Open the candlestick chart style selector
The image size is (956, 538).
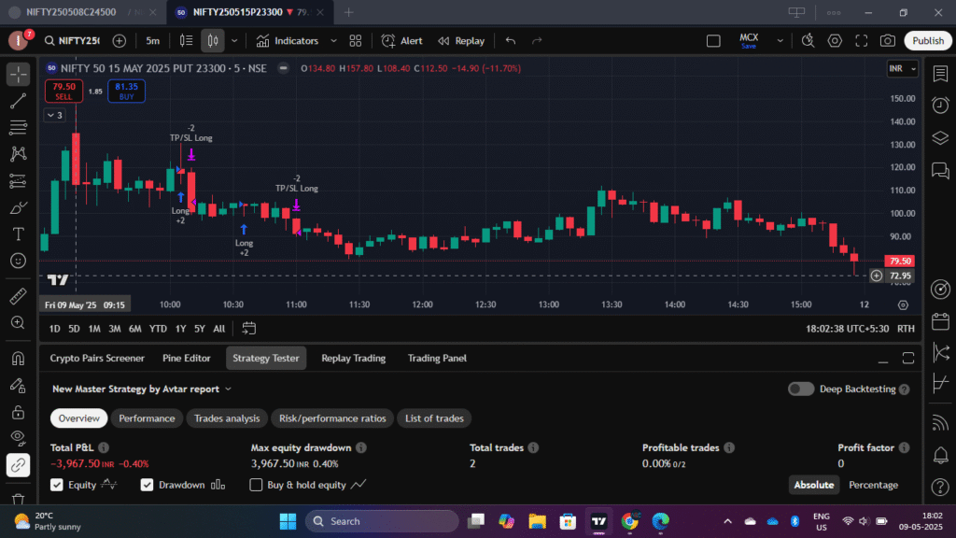click(x=213, y=41)
